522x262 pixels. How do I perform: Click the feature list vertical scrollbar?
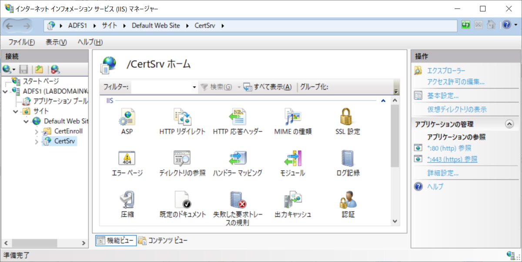395,137
